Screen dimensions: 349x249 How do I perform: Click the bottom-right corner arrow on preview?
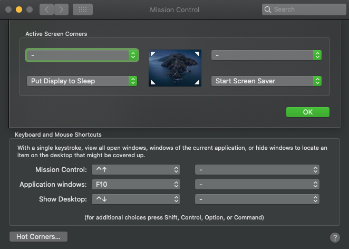coord(197,82)
